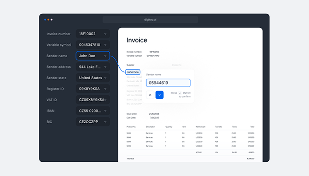Expand the BIC dropdown
The height and width of the screenshot is (176, 309).
click(x=93, y=122)
